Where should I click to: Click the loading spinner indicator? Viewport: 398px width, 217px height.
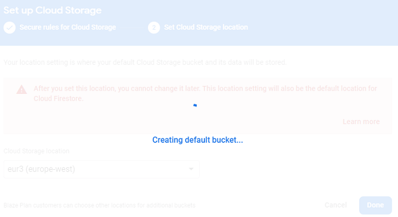(x=195, y=105)
